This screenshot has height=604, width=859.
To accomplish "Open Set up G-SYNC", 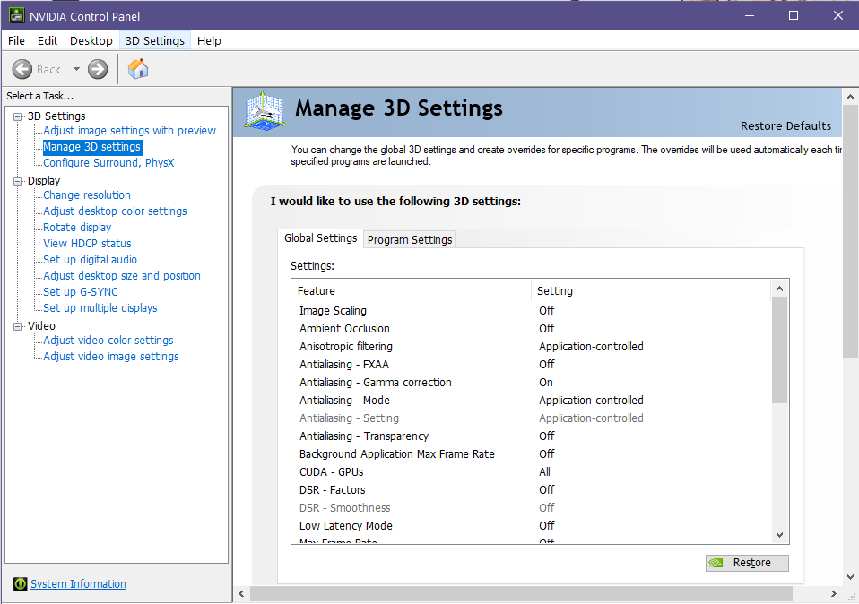I will 81,292.
